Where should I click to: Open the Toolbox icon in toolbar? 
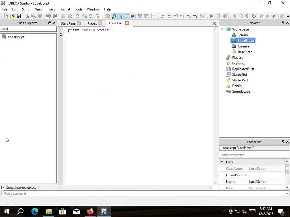107,16
